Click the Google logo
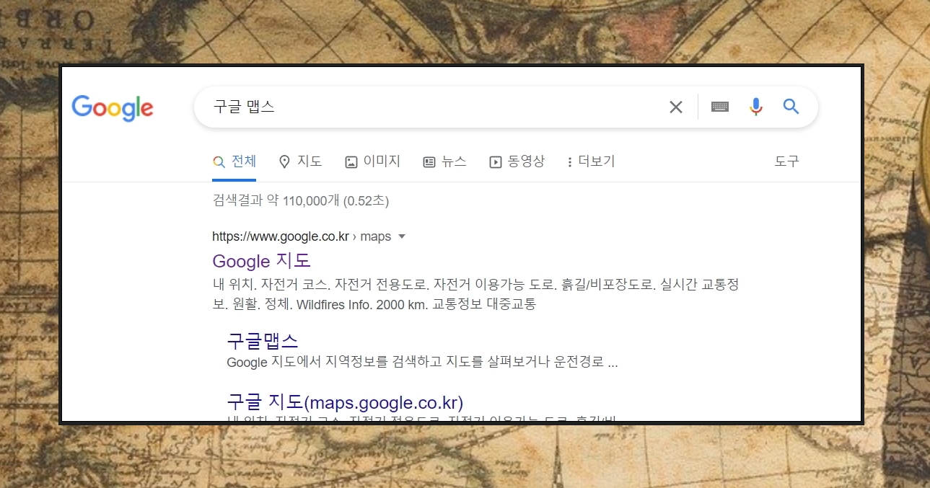Screen dimensions: 930x488 coord(113,108)
